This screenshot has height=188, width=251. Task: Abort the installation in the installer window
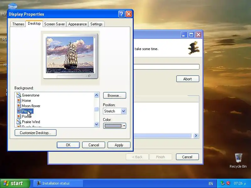point(188,79)
